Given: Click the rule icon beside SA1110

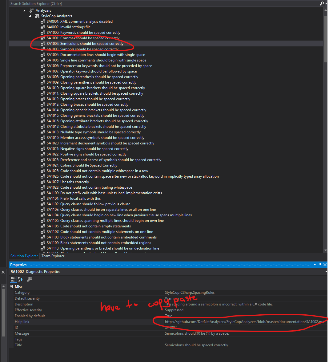Looking at the screenshot, I should [43, 248].
